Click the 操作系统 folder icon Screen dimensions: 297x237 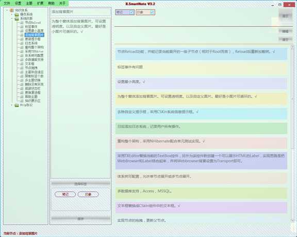pos(17,14)
